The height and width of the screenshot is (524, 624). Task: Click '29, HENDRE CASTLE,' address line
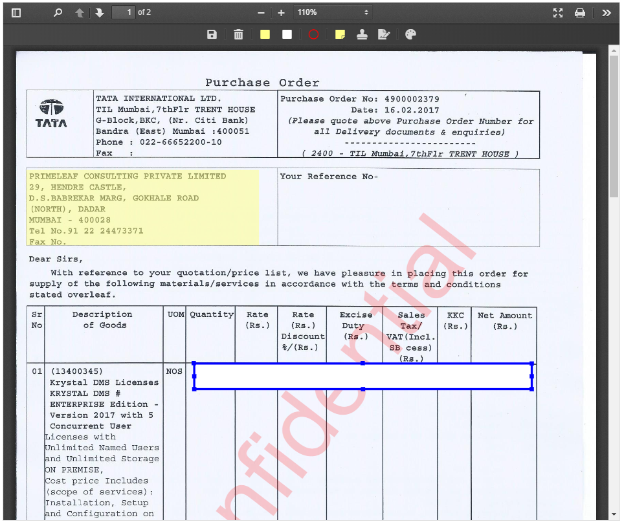tap(77, 187)
